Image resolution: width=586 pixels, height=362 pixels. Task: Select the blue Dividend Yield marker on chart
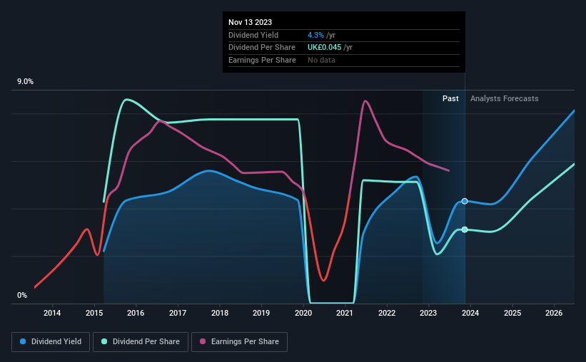(x=465, y=201)
